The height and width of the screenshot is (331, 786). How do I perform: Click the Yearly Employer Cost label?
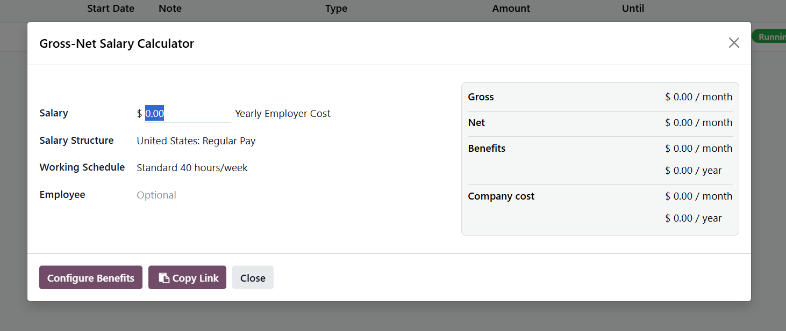tap(283, 114)
